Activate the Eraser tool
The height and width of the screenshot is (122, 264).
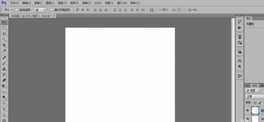[x=4, y=80]
